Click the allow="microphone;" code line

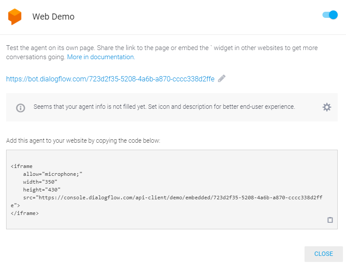(x=52, y=174)
